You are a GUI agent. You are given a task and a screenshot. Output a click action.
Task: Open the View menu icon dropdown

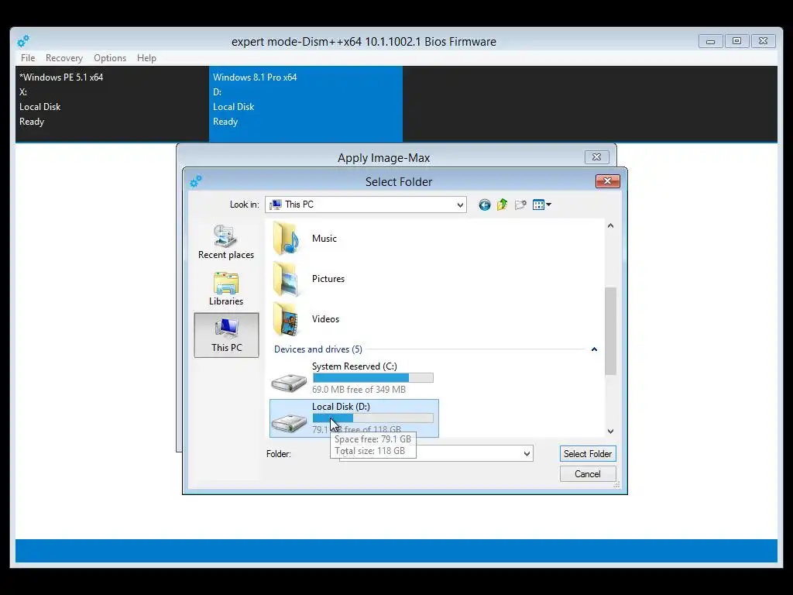pos(541,205)
